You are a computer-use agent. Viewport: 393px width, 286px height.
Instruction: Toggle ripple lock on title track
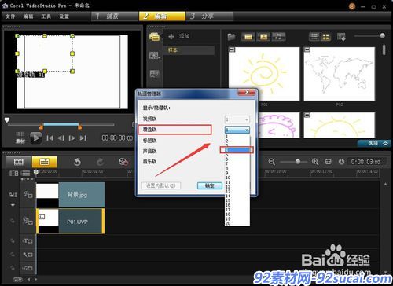13,241
